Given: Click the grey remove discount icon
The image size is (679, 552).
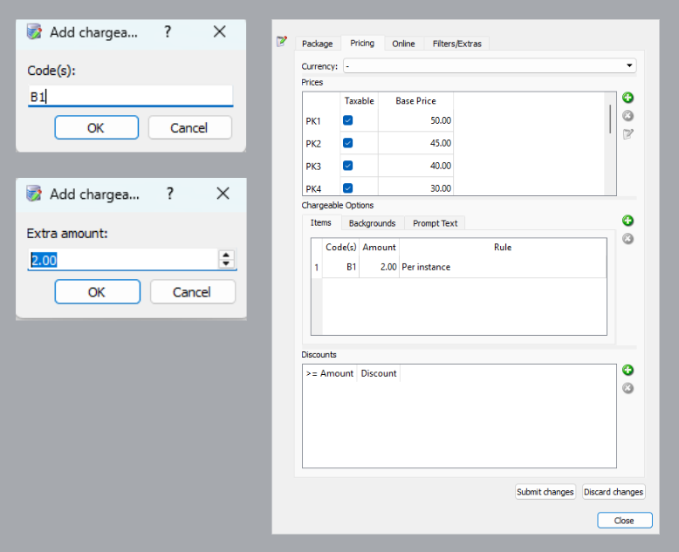Looking at the screenshot, I should [628, 388].
